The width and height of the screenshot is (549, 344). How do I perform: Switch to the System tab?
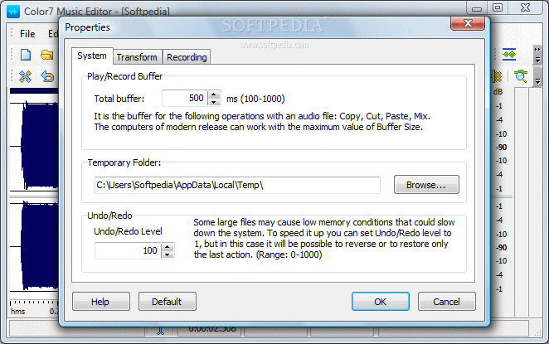[92, 56]
